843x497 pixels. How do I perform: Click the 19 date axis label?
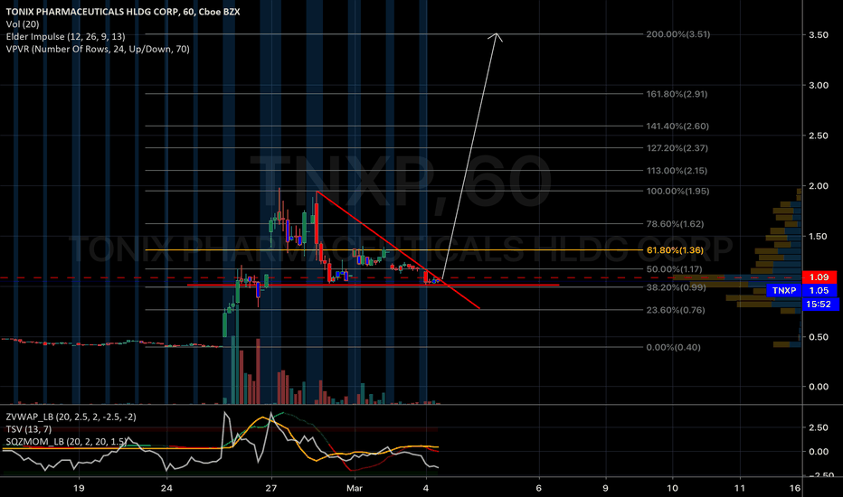79,488
